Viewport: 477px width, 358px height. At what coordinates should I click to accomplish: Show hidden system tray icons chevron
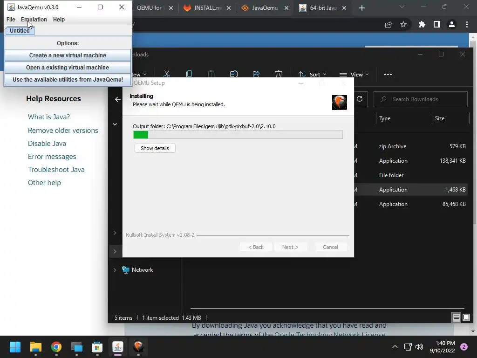point(395,347)
